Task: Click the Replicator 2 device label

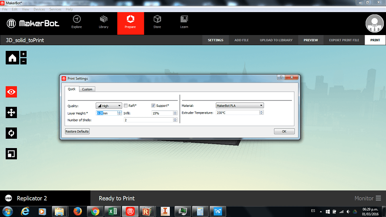Action: [32, 198]
